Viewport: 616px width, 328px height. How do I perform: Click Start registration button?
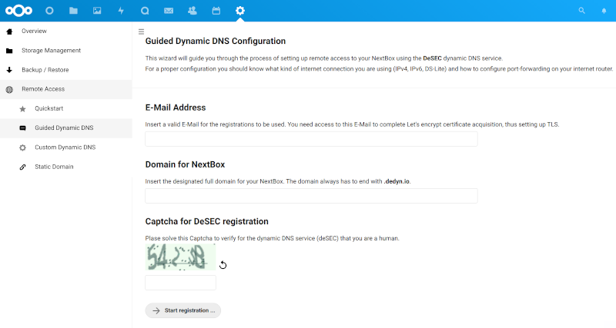click(183, 310)
